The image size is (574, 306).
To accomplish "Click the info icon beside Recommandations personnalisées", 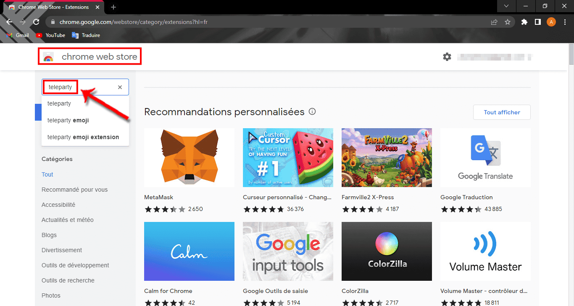I will [x=312, y=112].
